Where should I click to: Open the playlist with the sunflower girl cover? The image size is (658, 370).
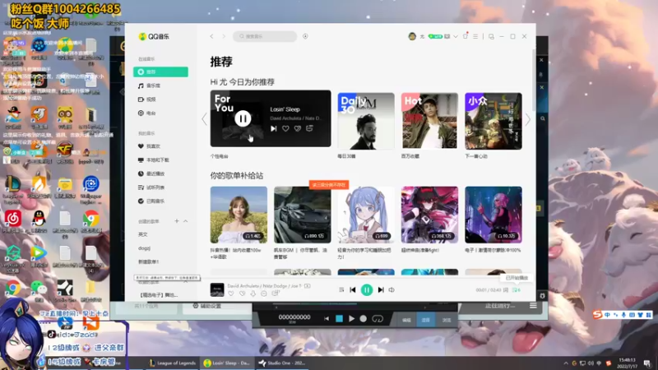(239, 215)
